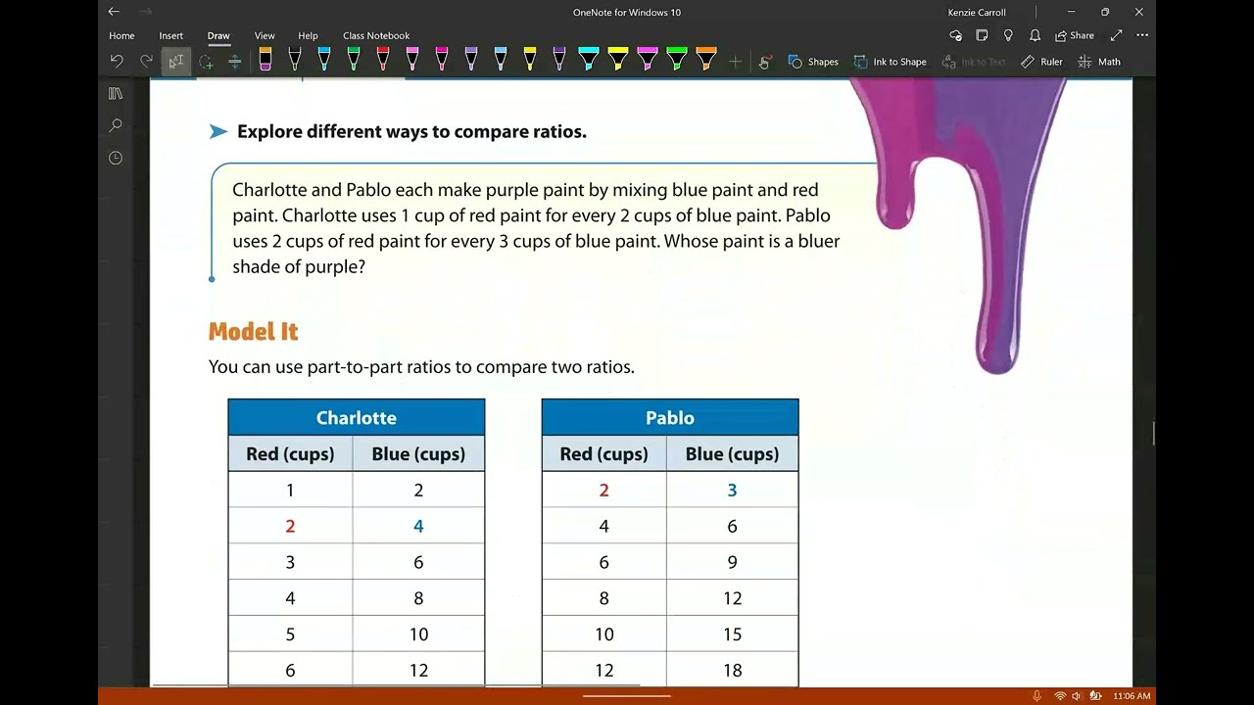Open the Home tab

tap(121, 36)
